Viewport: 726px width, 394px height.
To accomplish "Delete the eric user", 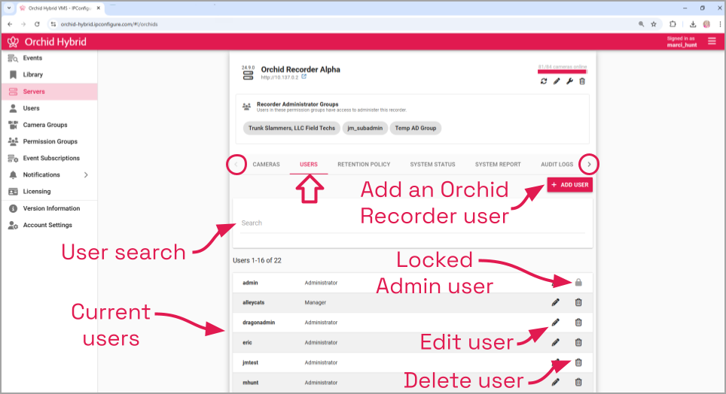I will pos(578,343).
